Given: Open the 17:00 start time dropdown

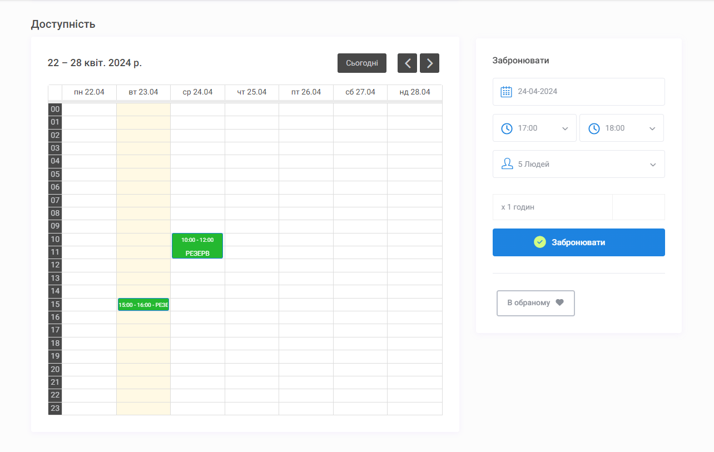Looking at the screenshot, I should coord(534,128).
